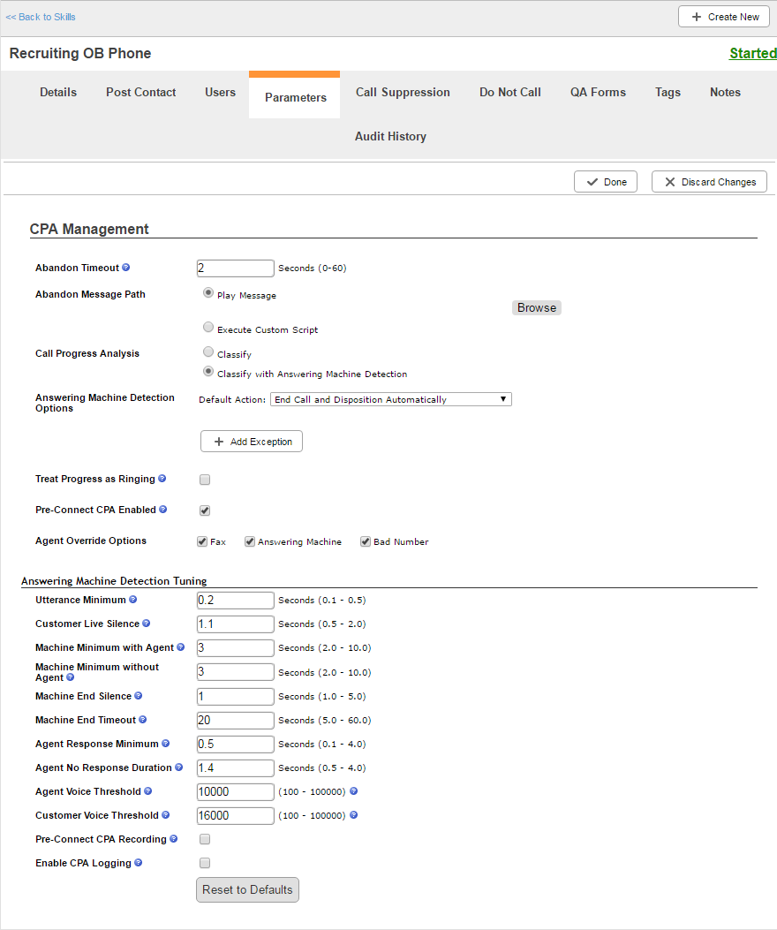Show help for Machine Minimum with Agent

pos(180,647)
